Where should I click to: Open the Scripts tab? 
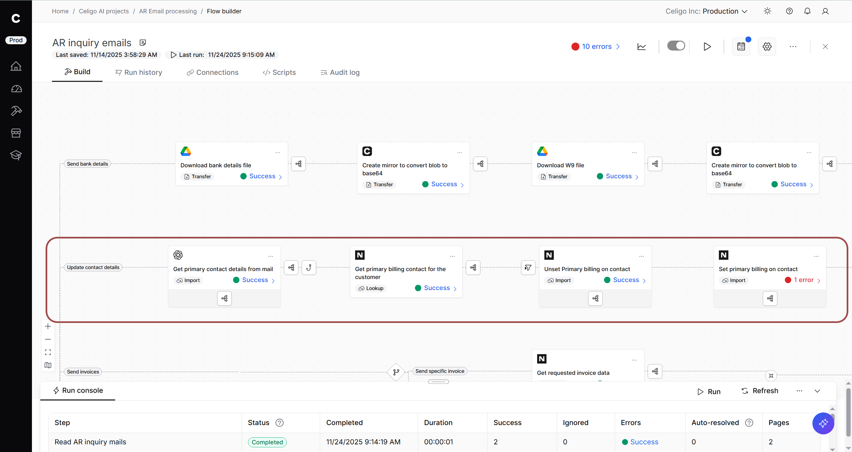pyautogui.click(x=279, y=73)
